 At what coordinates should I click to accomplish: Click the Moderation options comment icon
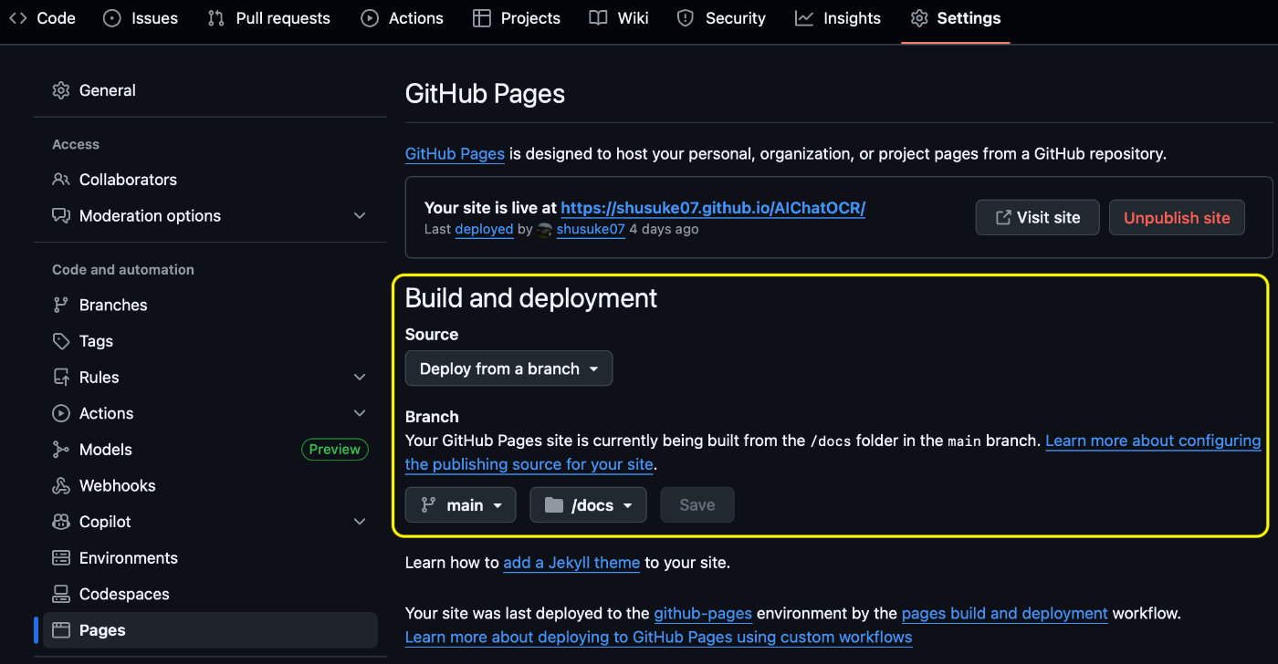(61, 216)
